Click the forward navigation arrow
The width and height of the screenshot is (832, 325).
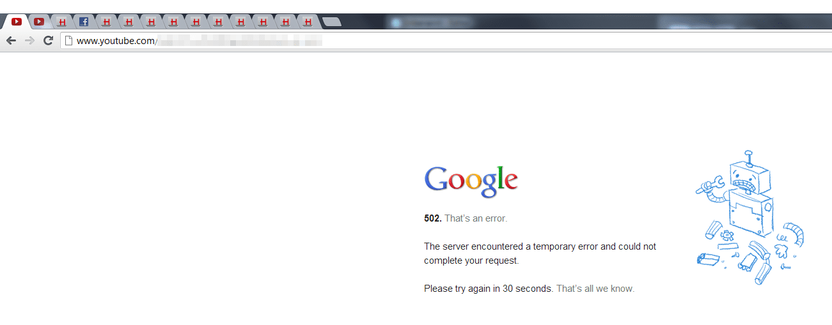pos(29,41)
